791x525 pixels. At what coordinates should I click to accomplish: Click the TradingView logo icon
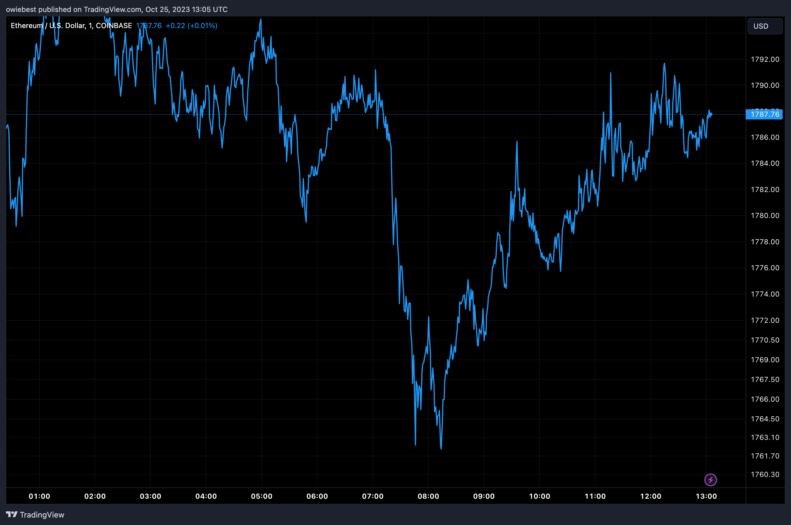(11, 514)
